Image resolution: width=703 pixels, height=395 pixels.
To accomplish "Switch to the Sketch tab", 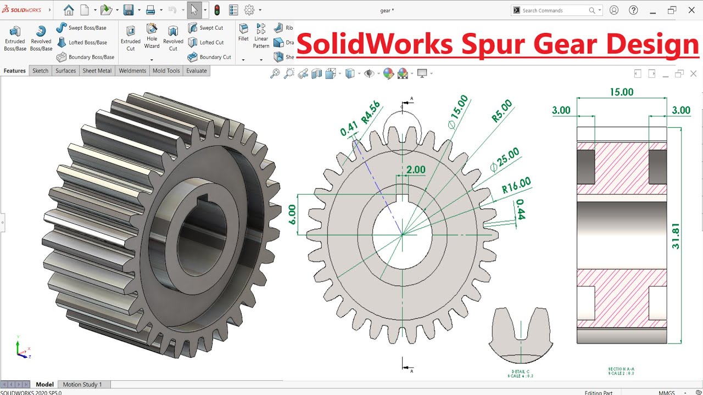I will coord(40,71).
